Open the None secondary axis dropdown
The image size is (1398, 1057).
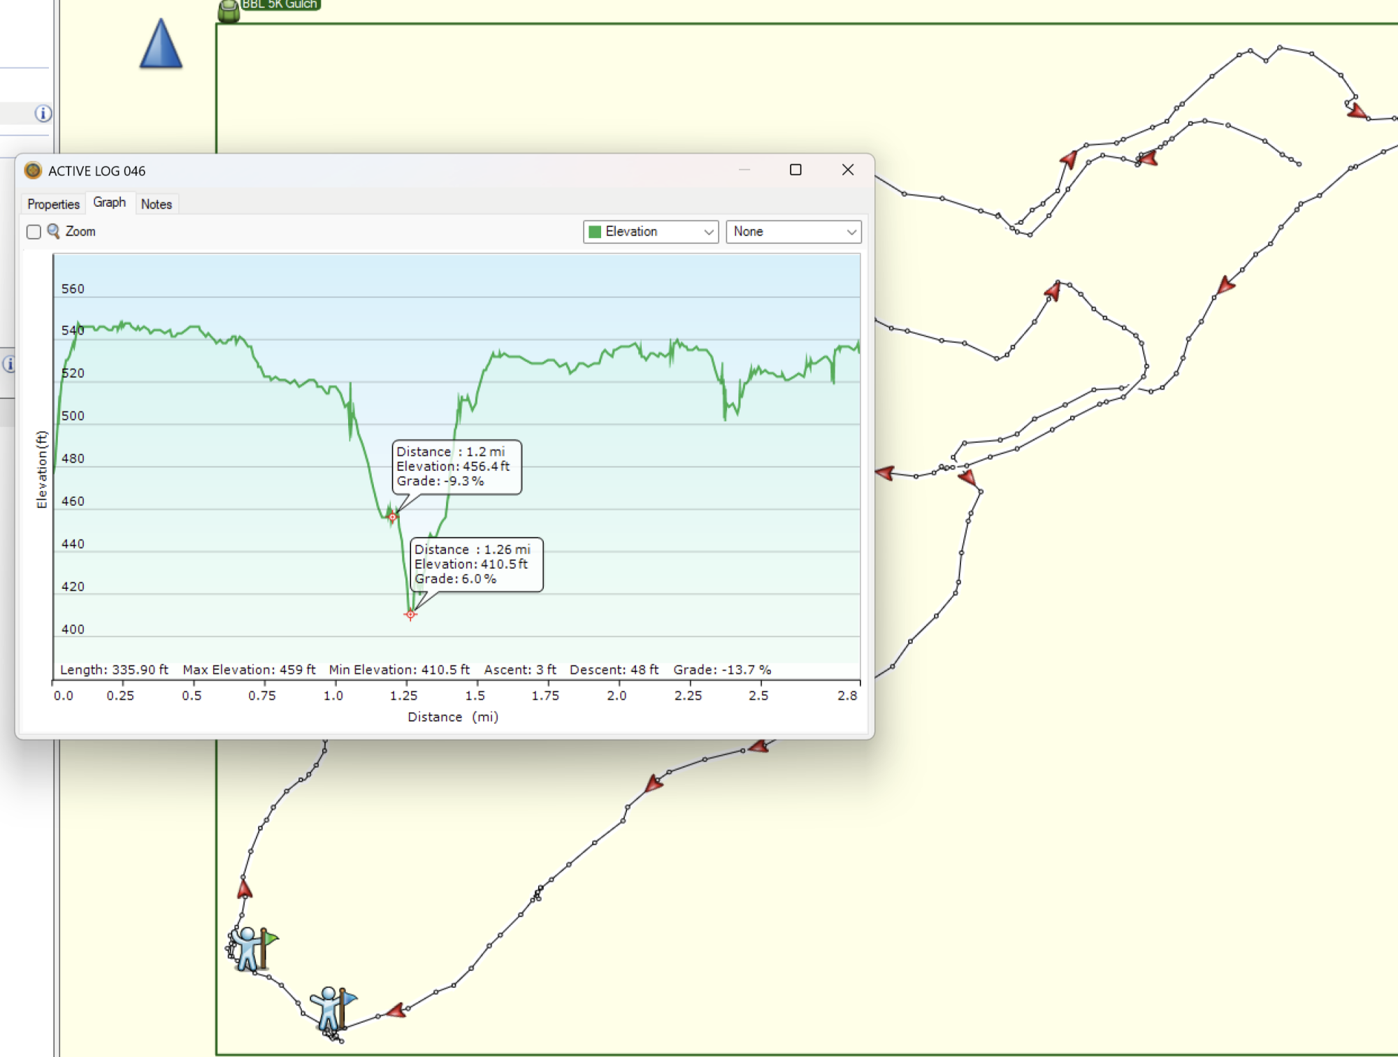tap(793, 232)
